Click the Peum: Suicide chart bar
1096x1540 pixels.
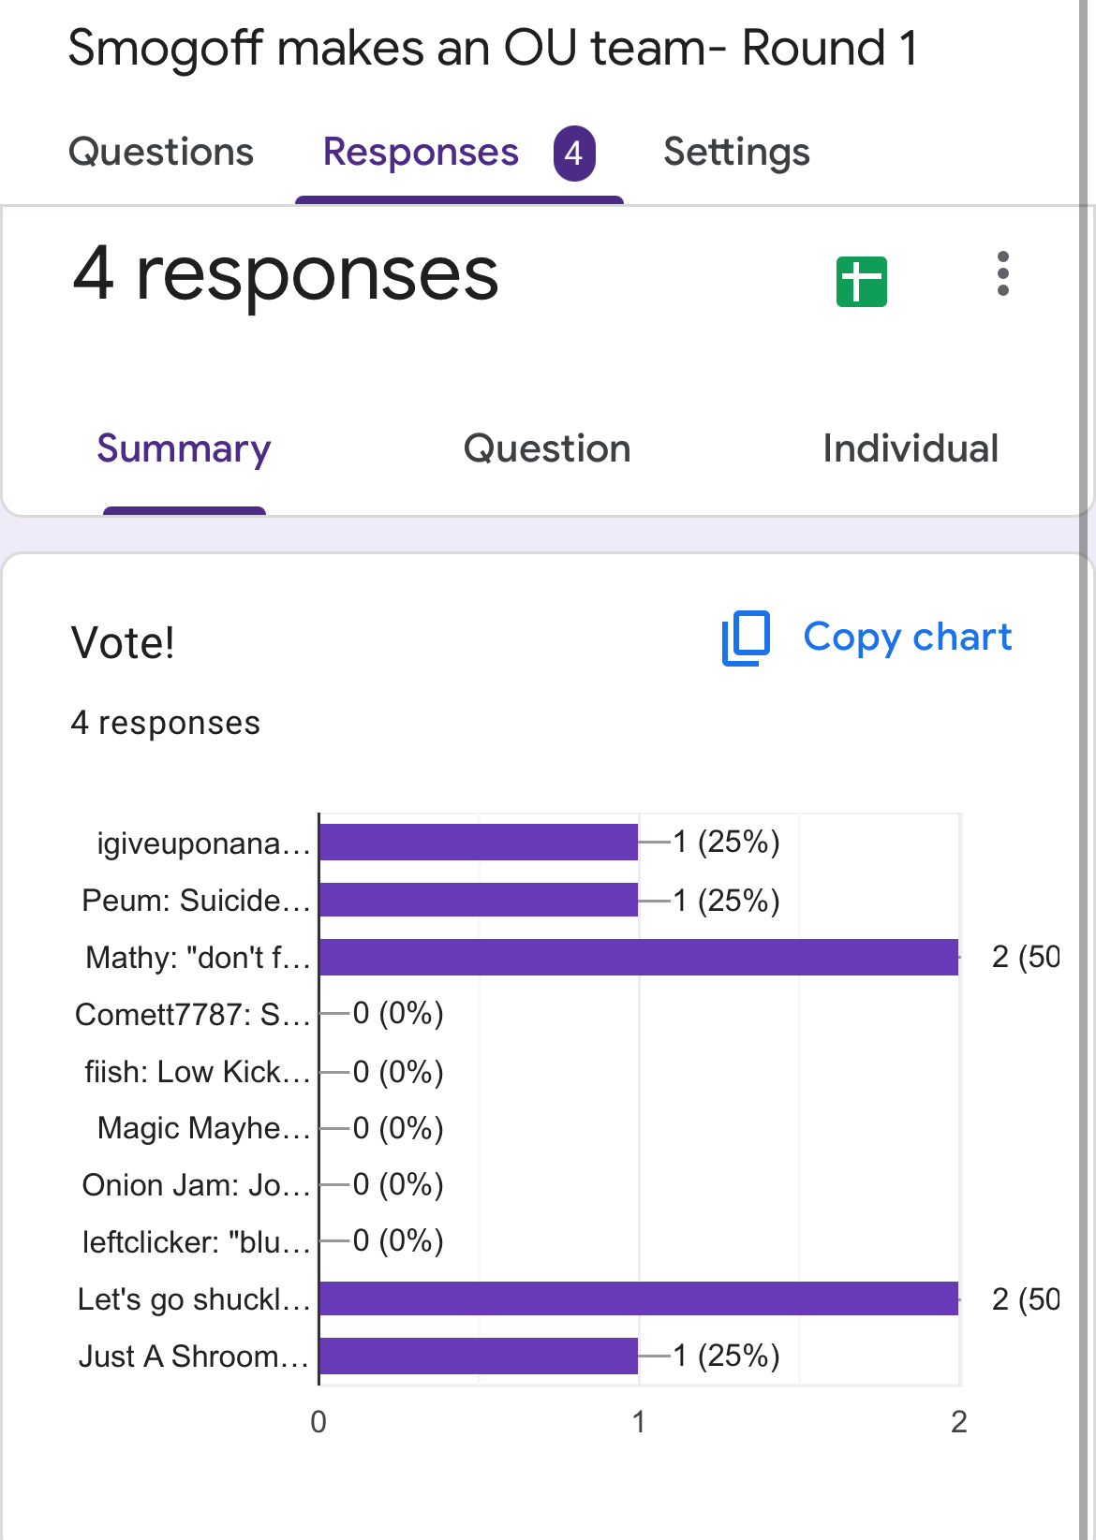[x=479, y=900]
